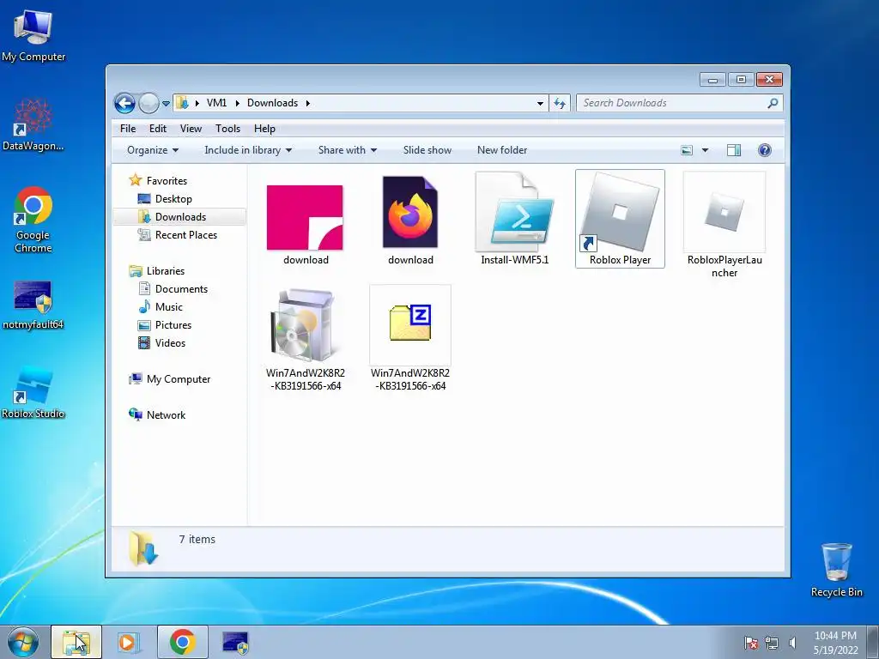
Task: Select the My Computer desktop icon
Action: tap(33, 34)
